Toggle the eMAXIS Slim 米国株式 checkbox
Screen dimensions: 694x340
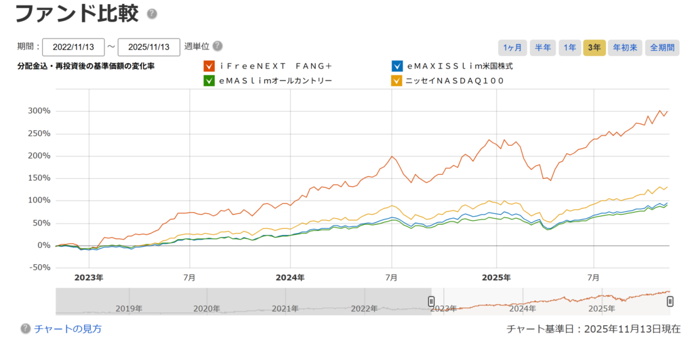[397, 66]
